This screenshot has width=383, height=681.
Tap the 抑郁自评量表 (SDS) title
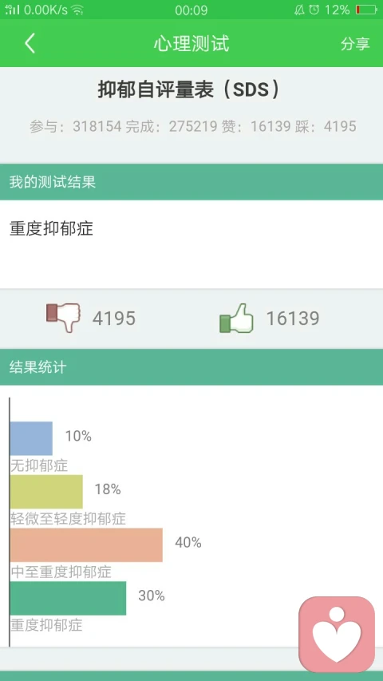click(189, 90)
